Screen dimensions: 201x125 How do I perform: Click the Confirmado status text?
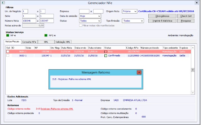click(114, 56)
